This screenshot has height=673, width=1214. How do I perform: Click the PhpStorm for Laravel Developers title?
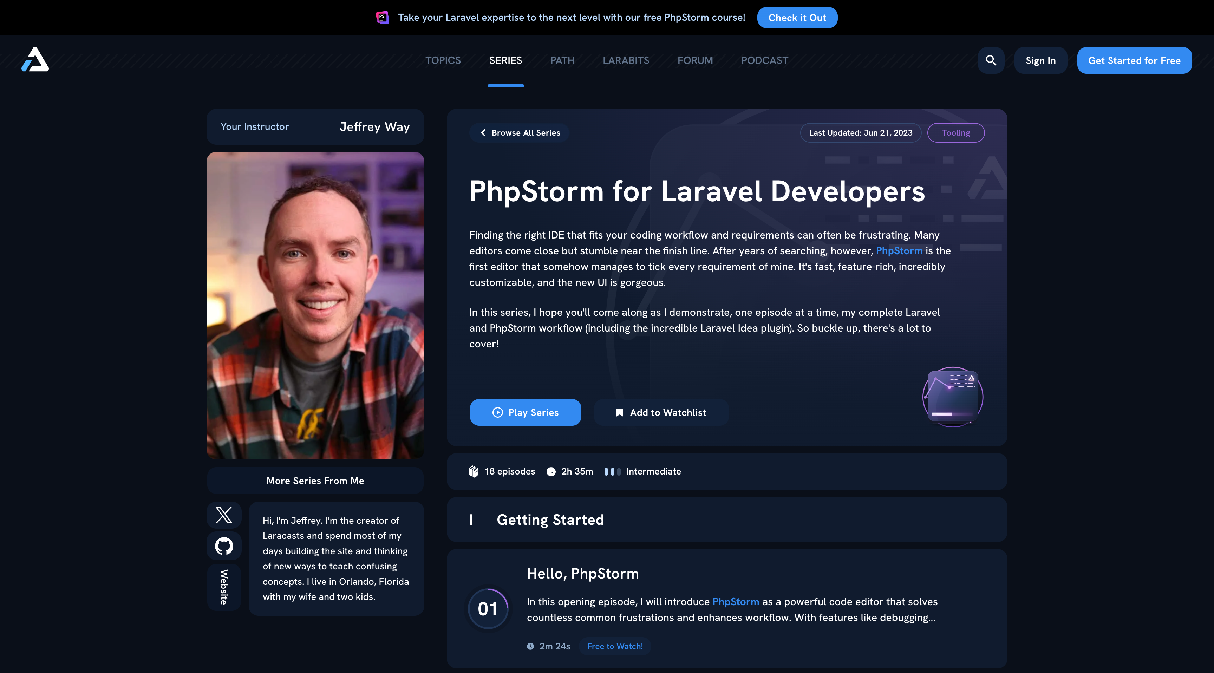coord(697,191)
